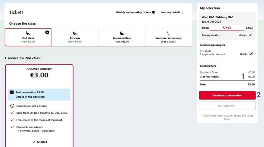Click the Interrail / Eurail - Globalpass discount text
The width and height of the screenshot is (264, 147).
36,131
